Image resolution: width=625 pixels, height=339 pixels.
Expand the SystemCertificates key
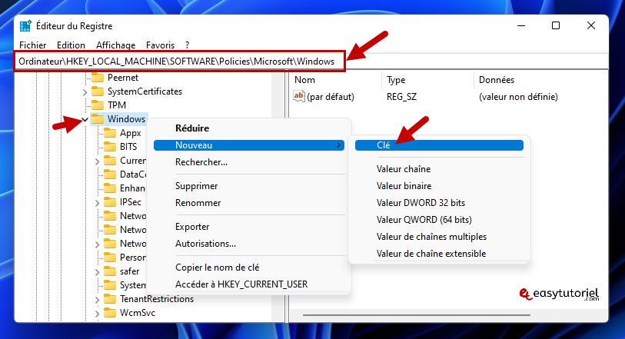85,92
